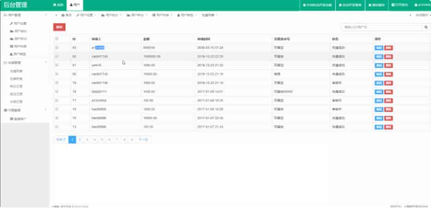The width and height of the screenshot is (431, 208).
Task: Click the magnifier search icon button
Action: tap(426, 28)
